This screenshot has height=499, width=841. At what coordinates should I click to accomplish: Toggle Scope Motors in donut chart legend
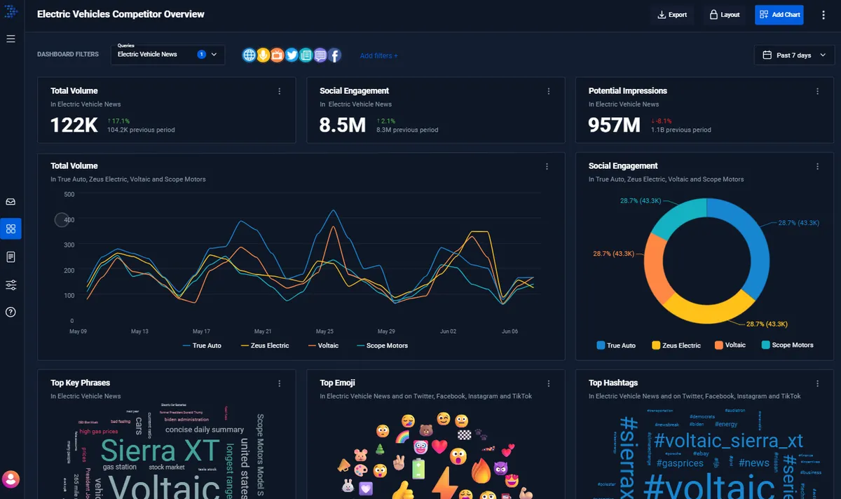(x=788, y=345)
